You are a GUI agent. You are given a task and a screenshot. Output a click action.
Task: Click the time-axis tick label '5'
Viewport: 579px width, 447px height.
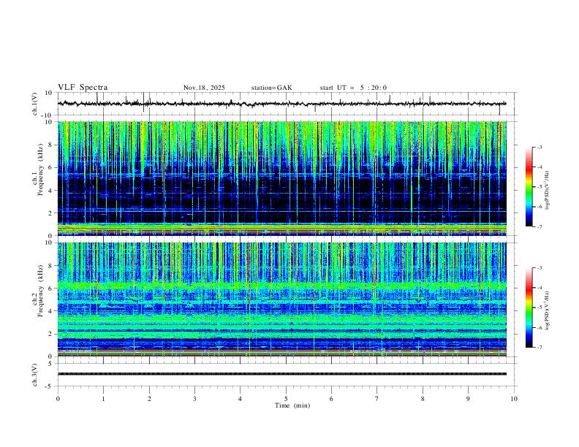click(286, 399)
